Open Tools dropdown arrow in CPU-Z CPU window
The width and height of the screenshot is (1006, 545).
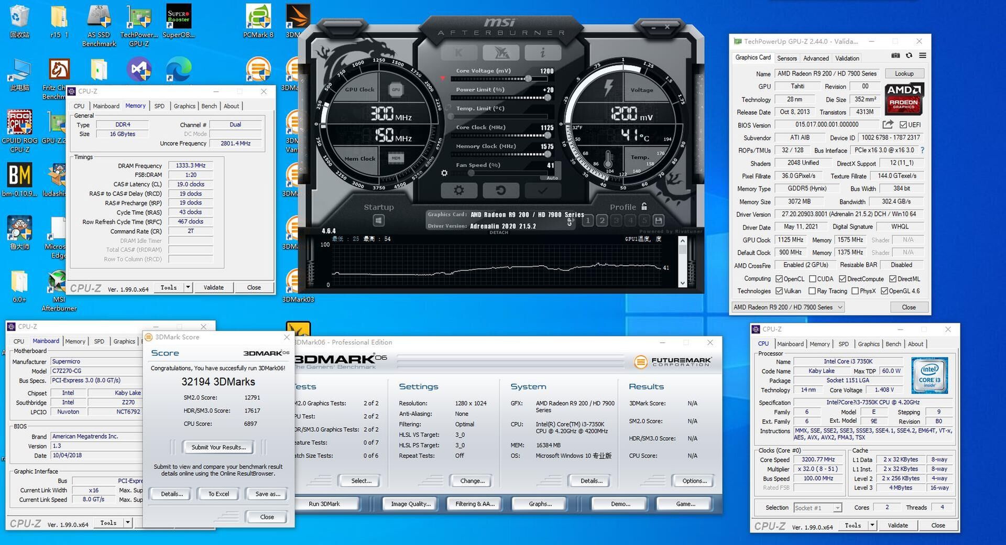(x=872, y=525)
